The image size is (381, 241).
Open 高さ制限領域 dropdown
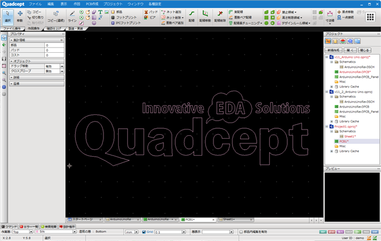pyautogui.click(x=301, y=17)
